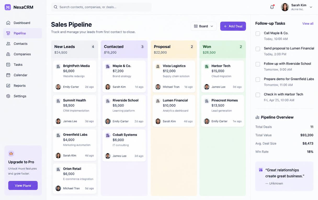Click the NexaCRM logo icon
Image resolution: width=318 pixels, height=200 pixels.
coord(8,7)
